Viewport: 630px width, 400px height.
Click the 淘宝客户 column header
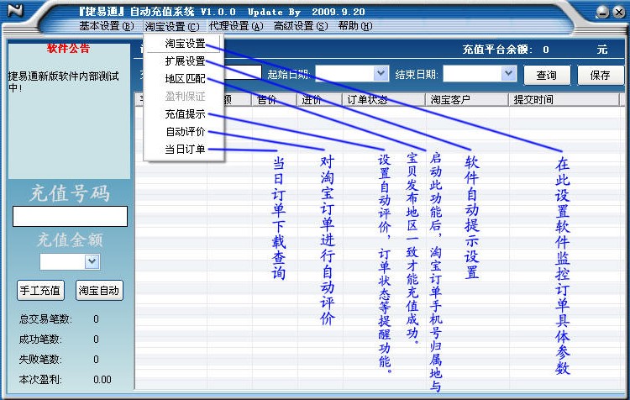click(x=467, y=100)
